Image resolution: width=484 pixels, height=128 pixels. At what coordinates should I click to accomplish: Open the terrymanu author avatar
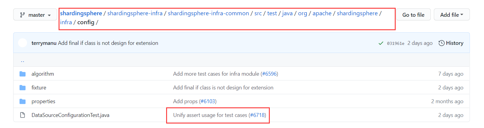tap(23, 43)
